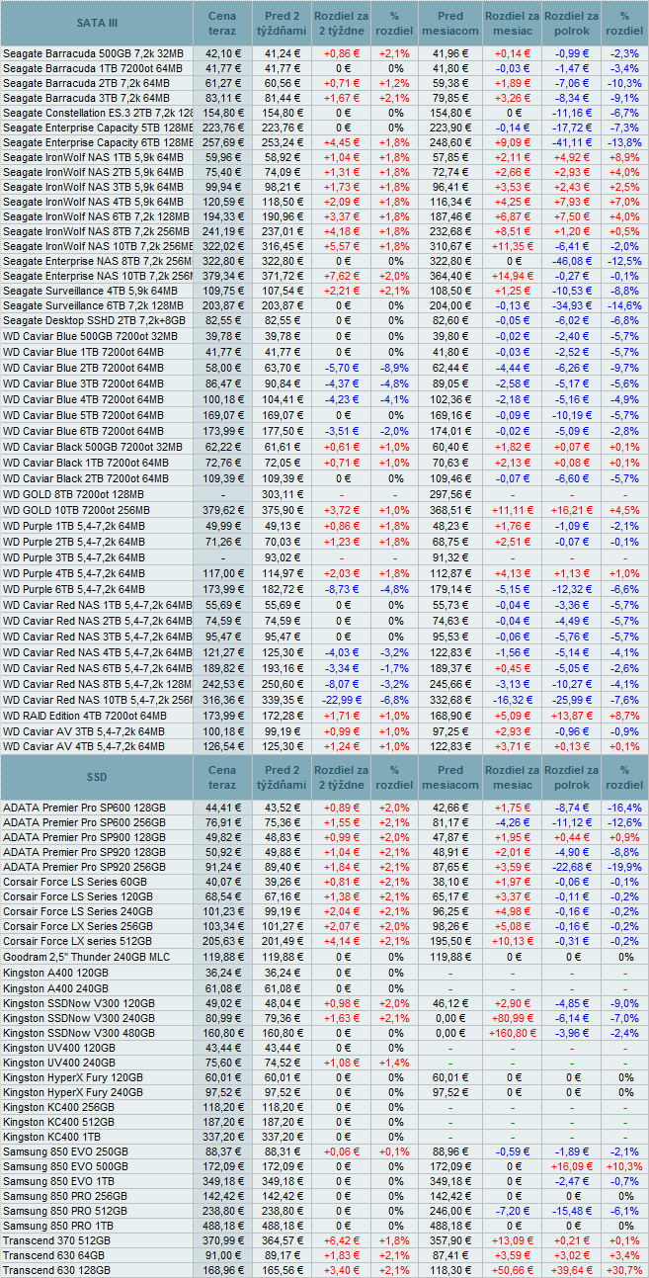Screen dimensions: 649x1278
Task: Select Samsung 850 EVO 250GB
Action: [65, 1151]
